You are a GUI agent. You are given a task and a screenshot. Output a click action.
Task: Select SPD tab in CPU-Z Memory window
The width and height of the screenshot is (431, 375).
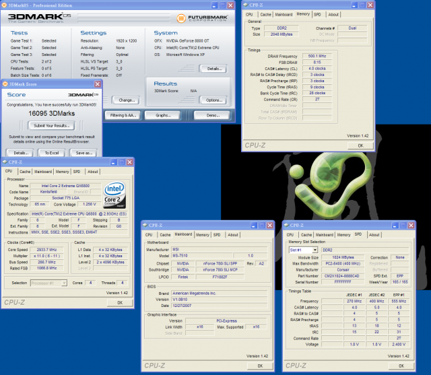[x=317, y=15]
